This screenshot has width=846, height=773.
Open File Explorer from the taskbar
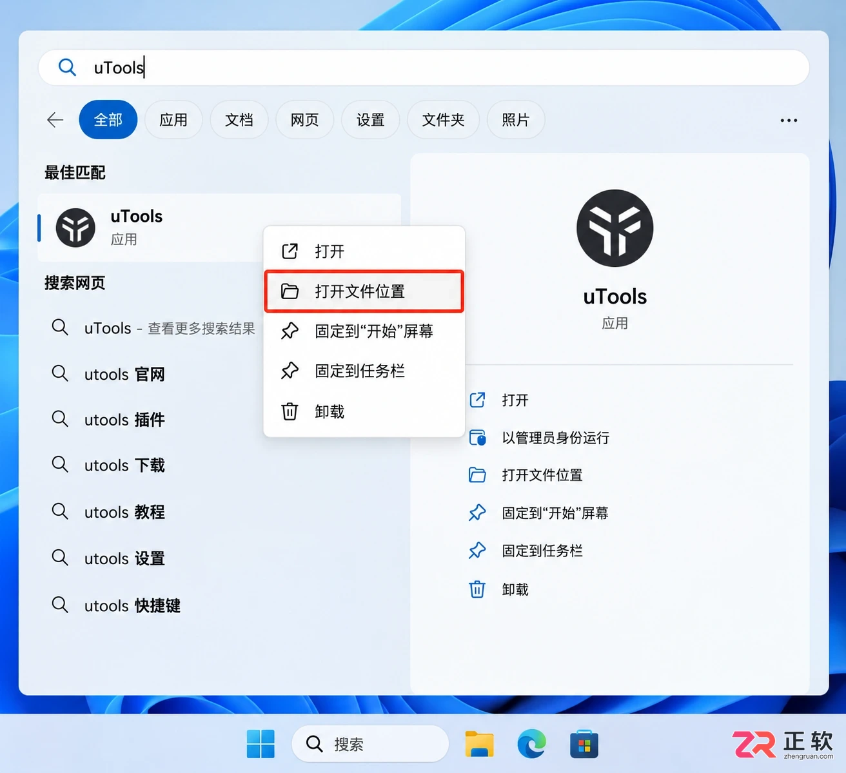[x=479, y=744]
